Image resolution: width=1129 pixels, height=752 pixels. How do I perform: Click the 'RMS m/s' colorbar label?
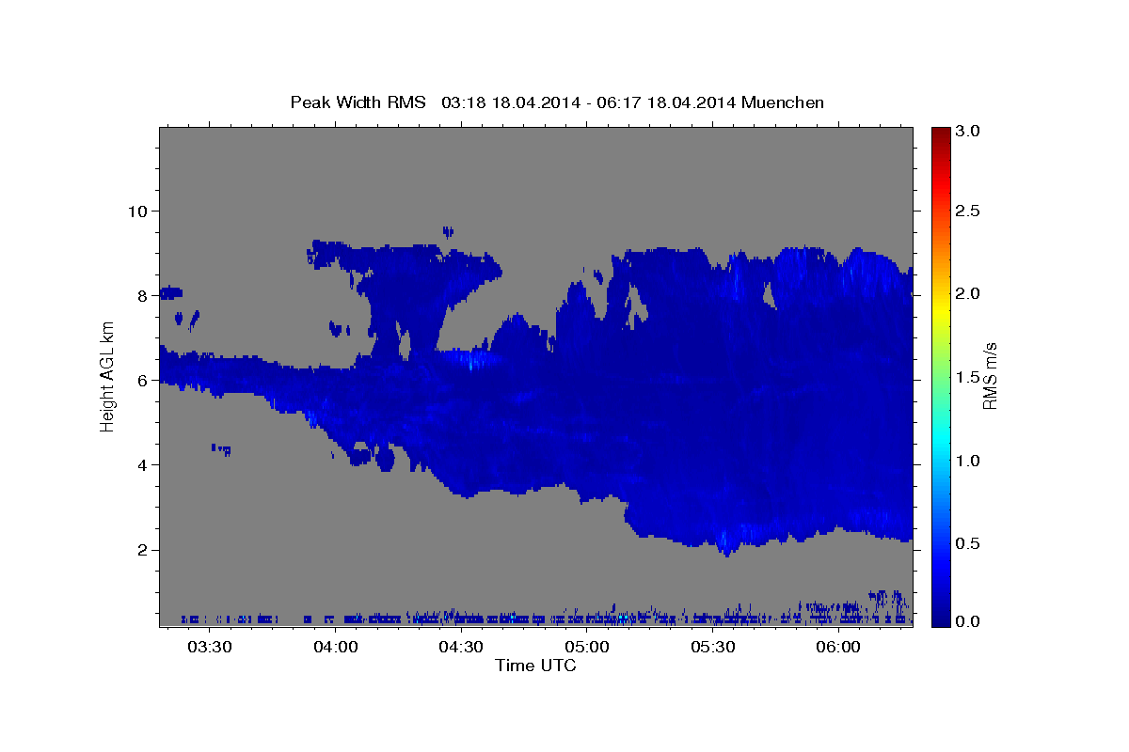(x=990, y=376)
